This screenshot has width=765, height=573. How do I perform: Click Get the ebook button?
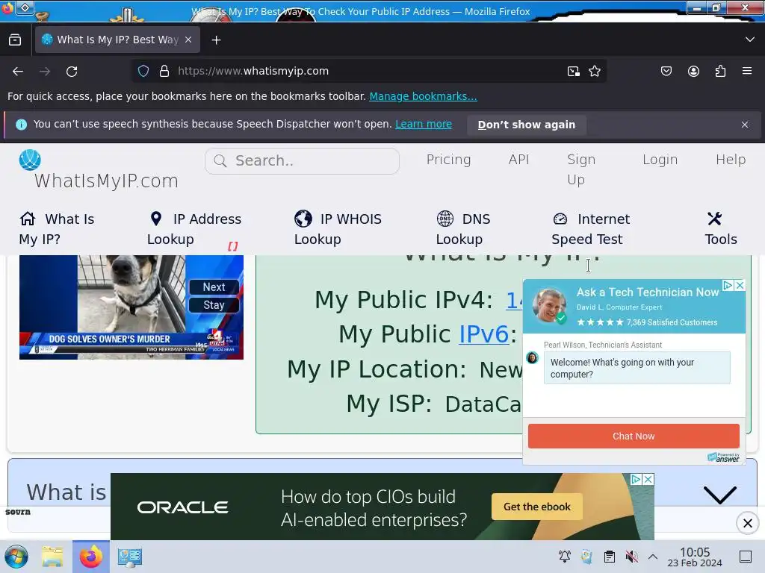pyautogui.click(x=536, y=507)
